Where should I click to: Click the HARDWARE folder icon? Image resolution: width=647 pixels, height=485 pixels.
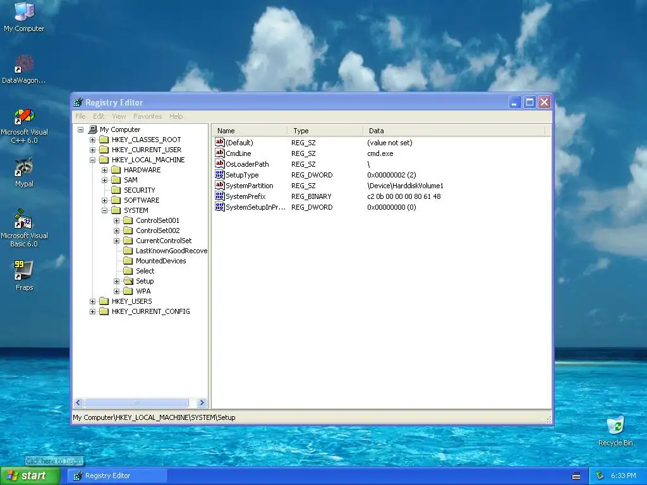[x=116, y=170]
